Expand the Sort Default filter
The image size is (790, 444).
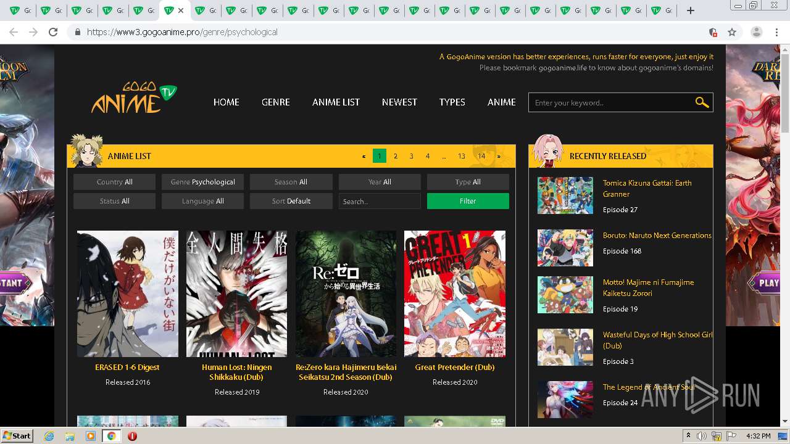[x=291, y=201]
